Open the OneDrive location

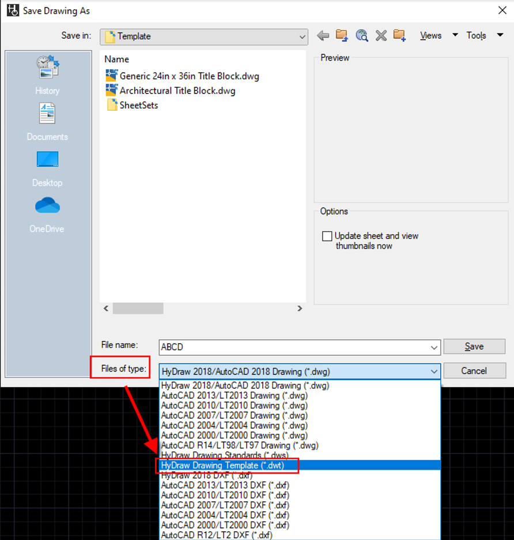[47, 215]
